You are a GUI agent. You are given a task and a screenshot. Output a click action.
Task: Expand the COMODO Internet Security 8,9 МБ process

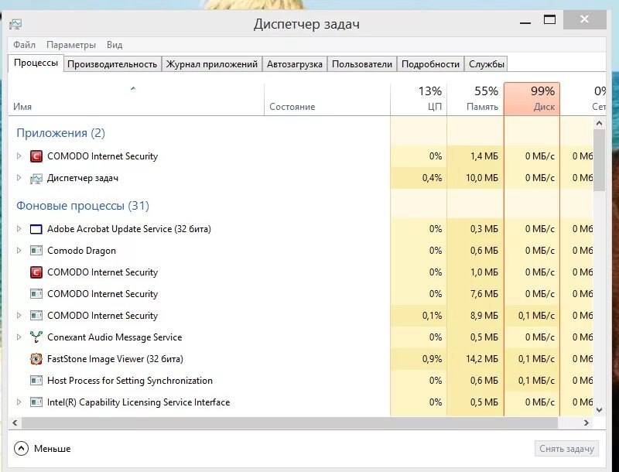click(19, 316)
